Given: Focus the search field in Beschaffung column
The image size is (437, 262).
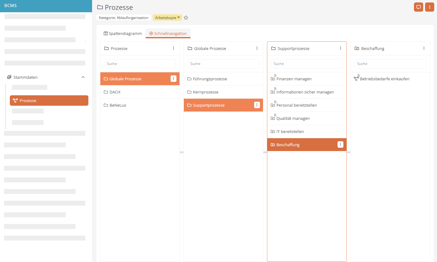Looking at the screenshot, I should tap(390, 64).
